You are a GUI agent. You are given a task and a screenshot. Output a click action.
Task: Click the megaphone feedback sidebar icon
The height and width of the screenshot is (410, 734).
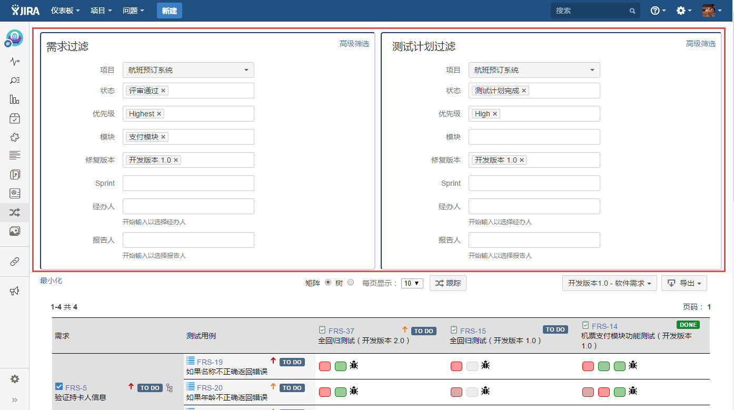[15, 291]
